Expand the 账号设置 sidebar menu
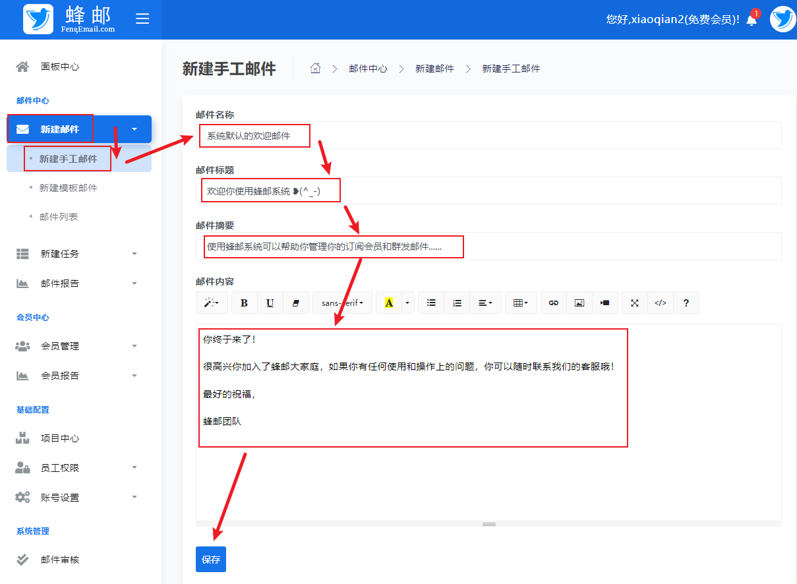Viewport: 797px width, 584px height. point(79,498)
